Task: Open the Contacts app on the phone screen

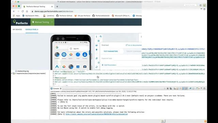Action: pos(85,55)
